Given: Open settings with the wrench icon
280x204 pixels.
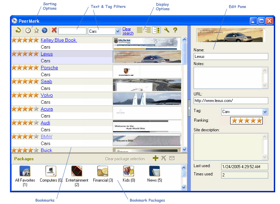Looking at the screenshot, I should coord(167,30).
